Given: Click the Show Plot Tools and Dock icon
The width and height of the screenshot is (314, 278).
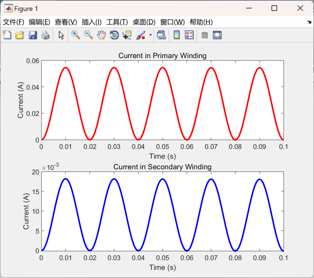Looking at the screenshot, I should click(x=217, y=35).
